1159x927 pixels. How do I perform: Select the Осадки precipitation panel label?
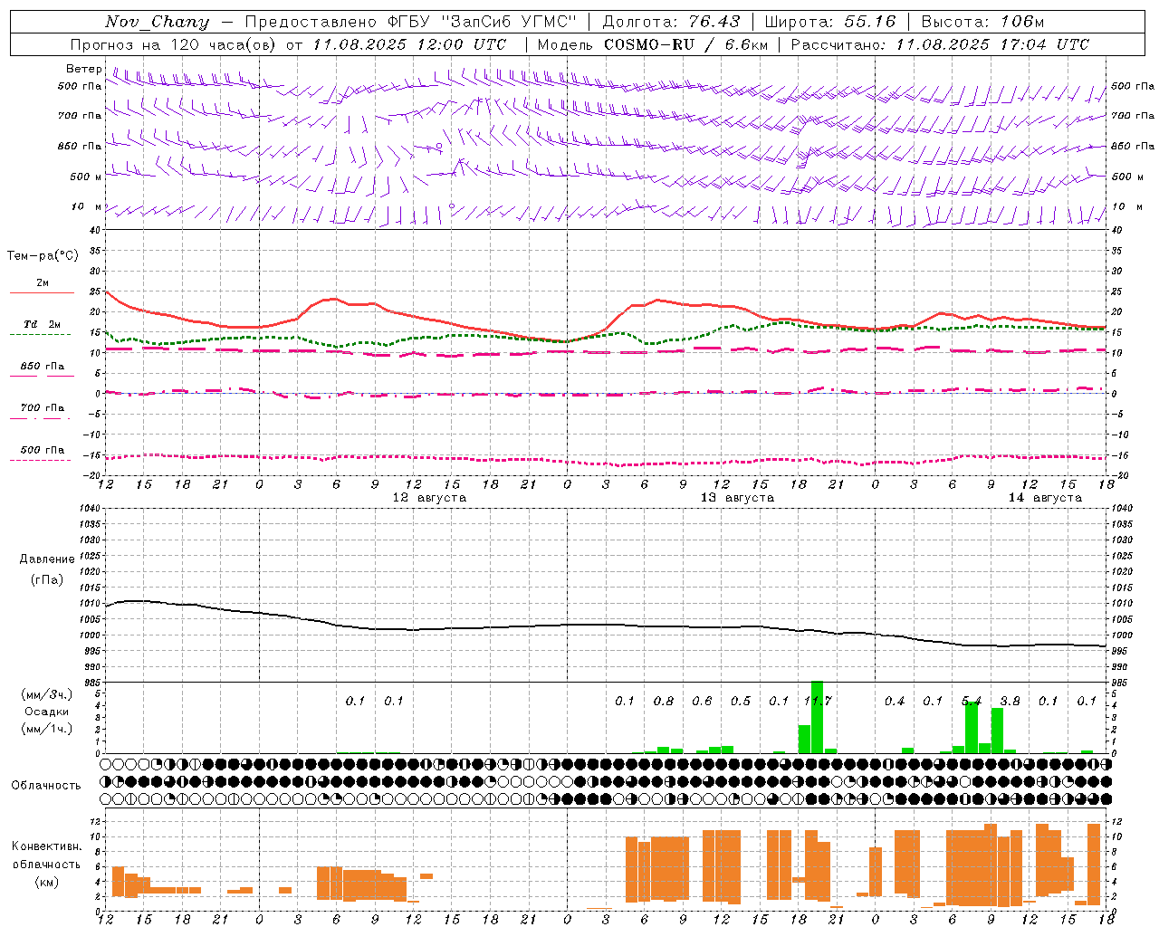(47, 712)
